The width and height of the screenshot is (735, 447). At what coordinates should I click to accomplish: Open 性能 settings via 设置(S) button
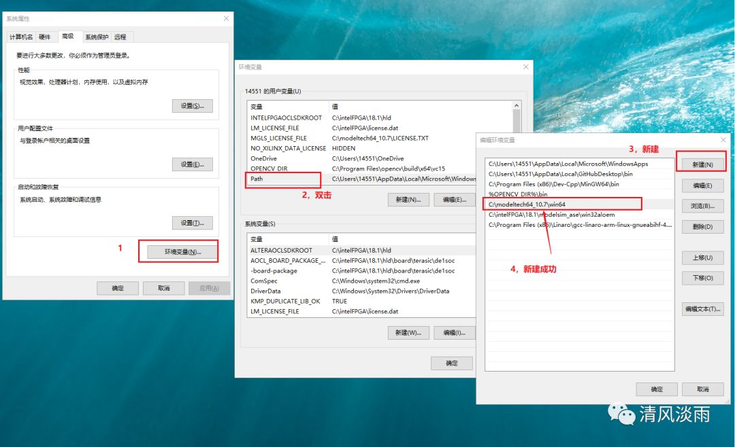[193, 105]
